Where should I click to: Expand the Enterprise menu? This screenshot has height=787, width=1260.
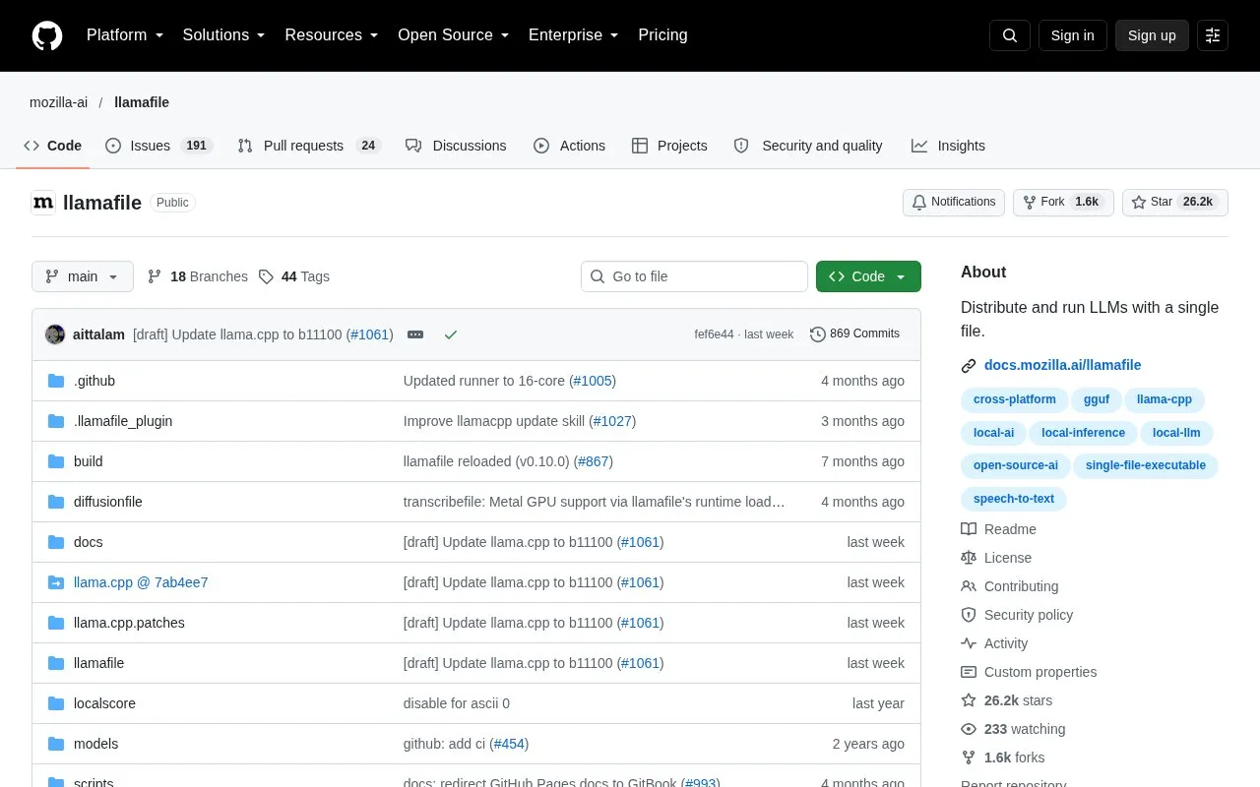click(574, 35)
